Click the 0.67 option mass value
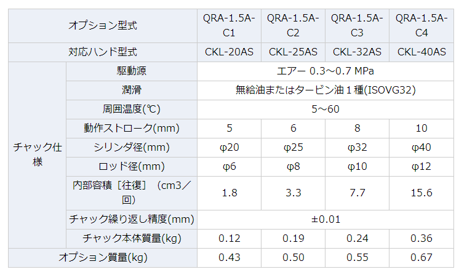Image resolution: width=459 pixels, height=272 pixels. click(x=421, y=258)
